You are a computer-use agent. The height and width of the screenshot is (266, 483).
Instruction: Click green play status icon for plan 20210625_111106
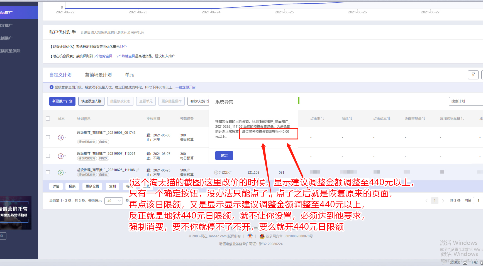click(x=60, y=173)
